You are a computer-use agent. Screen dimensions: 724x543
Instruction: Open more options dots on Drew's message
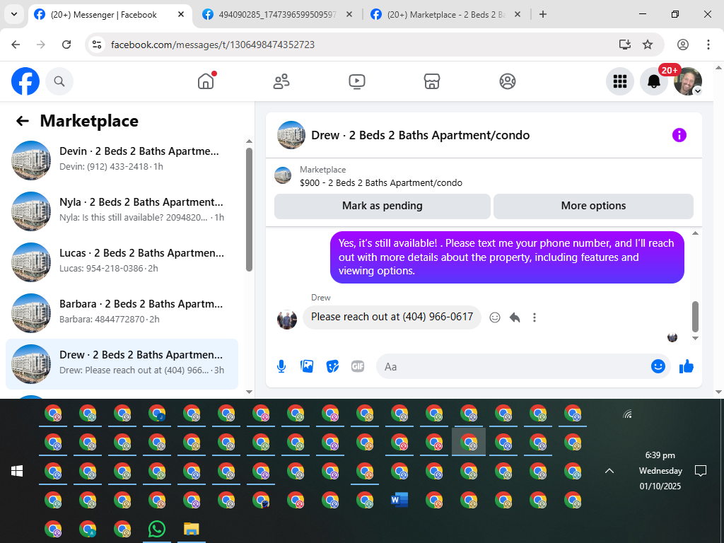[535, 317]
